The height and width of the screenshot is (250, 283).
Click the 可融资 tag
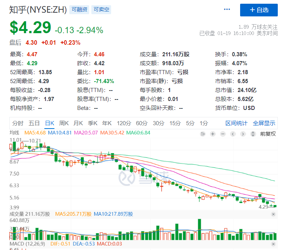coord(79,9)
